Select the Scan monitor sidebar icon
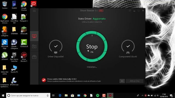The width and height of the screenshot is (175, 98). 34,36
